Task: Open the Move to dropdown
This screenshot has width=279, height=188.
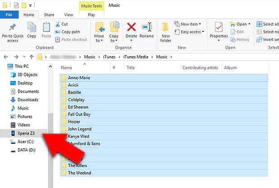Action: coord(99,31)
